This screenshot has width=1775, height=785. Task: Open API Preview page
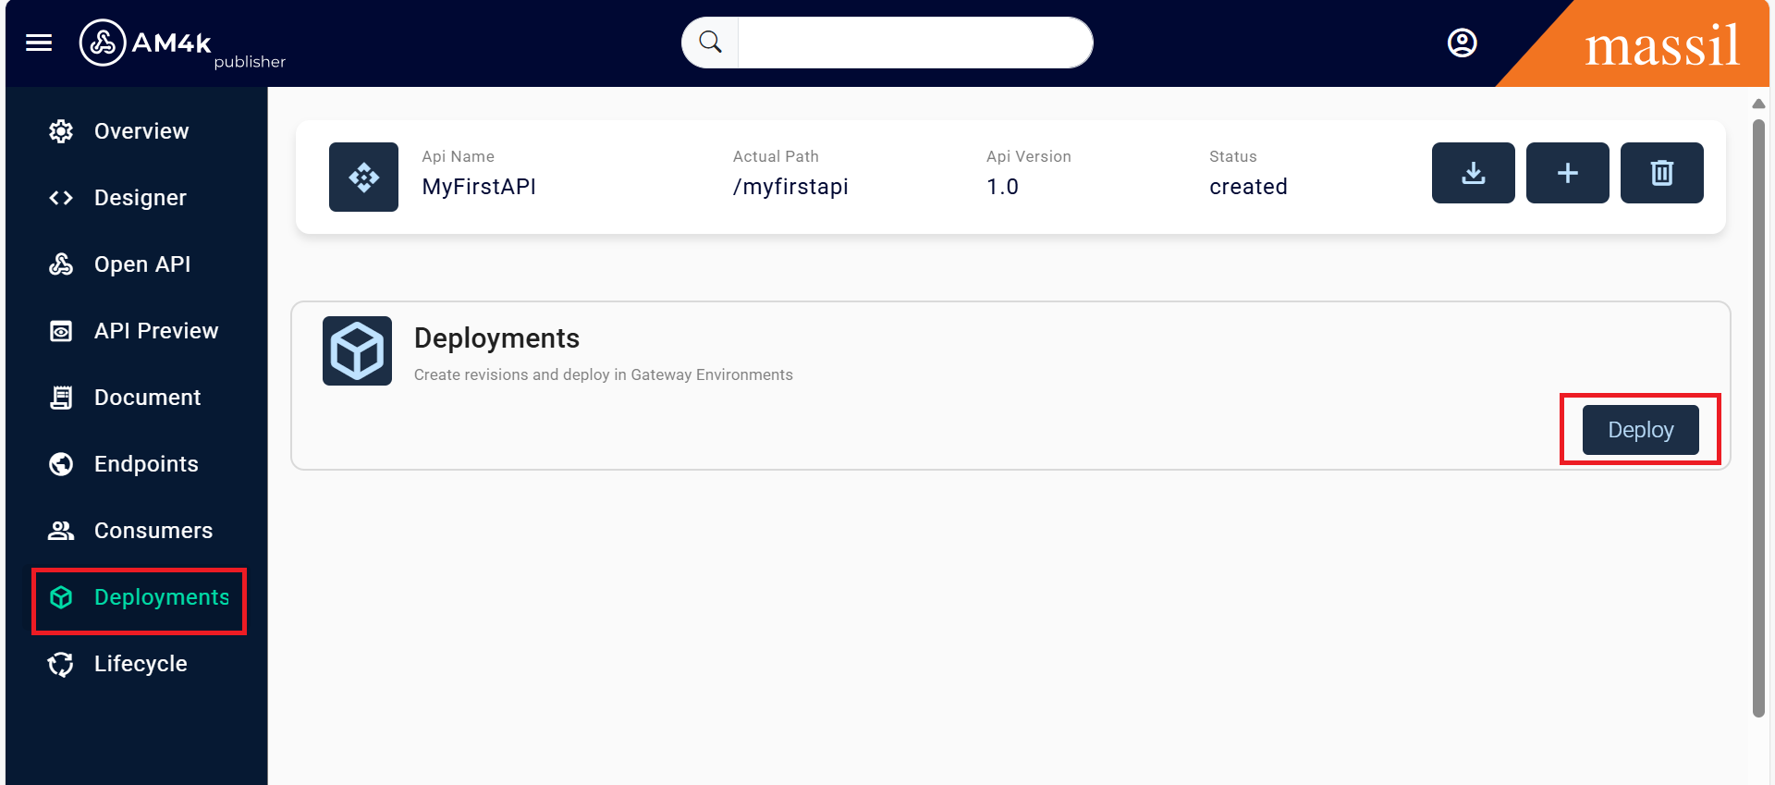pyautogui.click(x=155, y=331)
